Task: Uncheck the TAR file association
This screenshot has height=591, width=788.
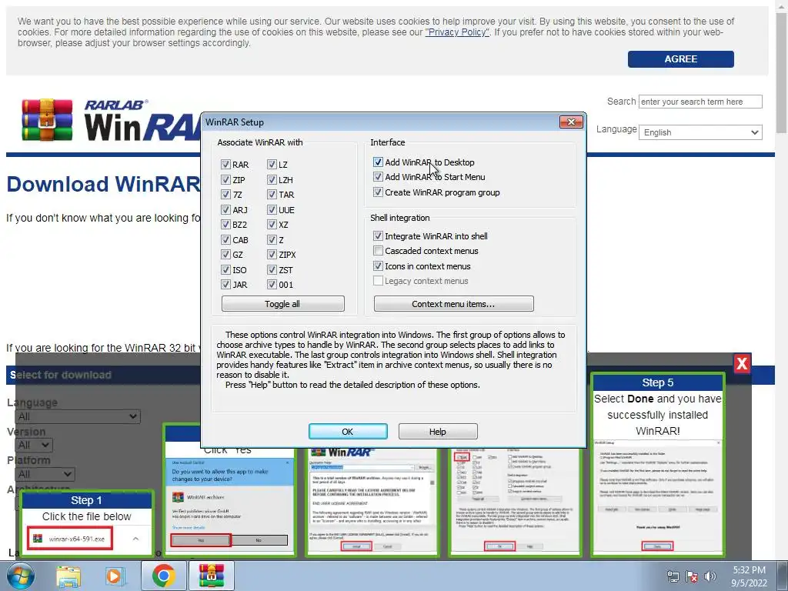Action: coord(272,195)
